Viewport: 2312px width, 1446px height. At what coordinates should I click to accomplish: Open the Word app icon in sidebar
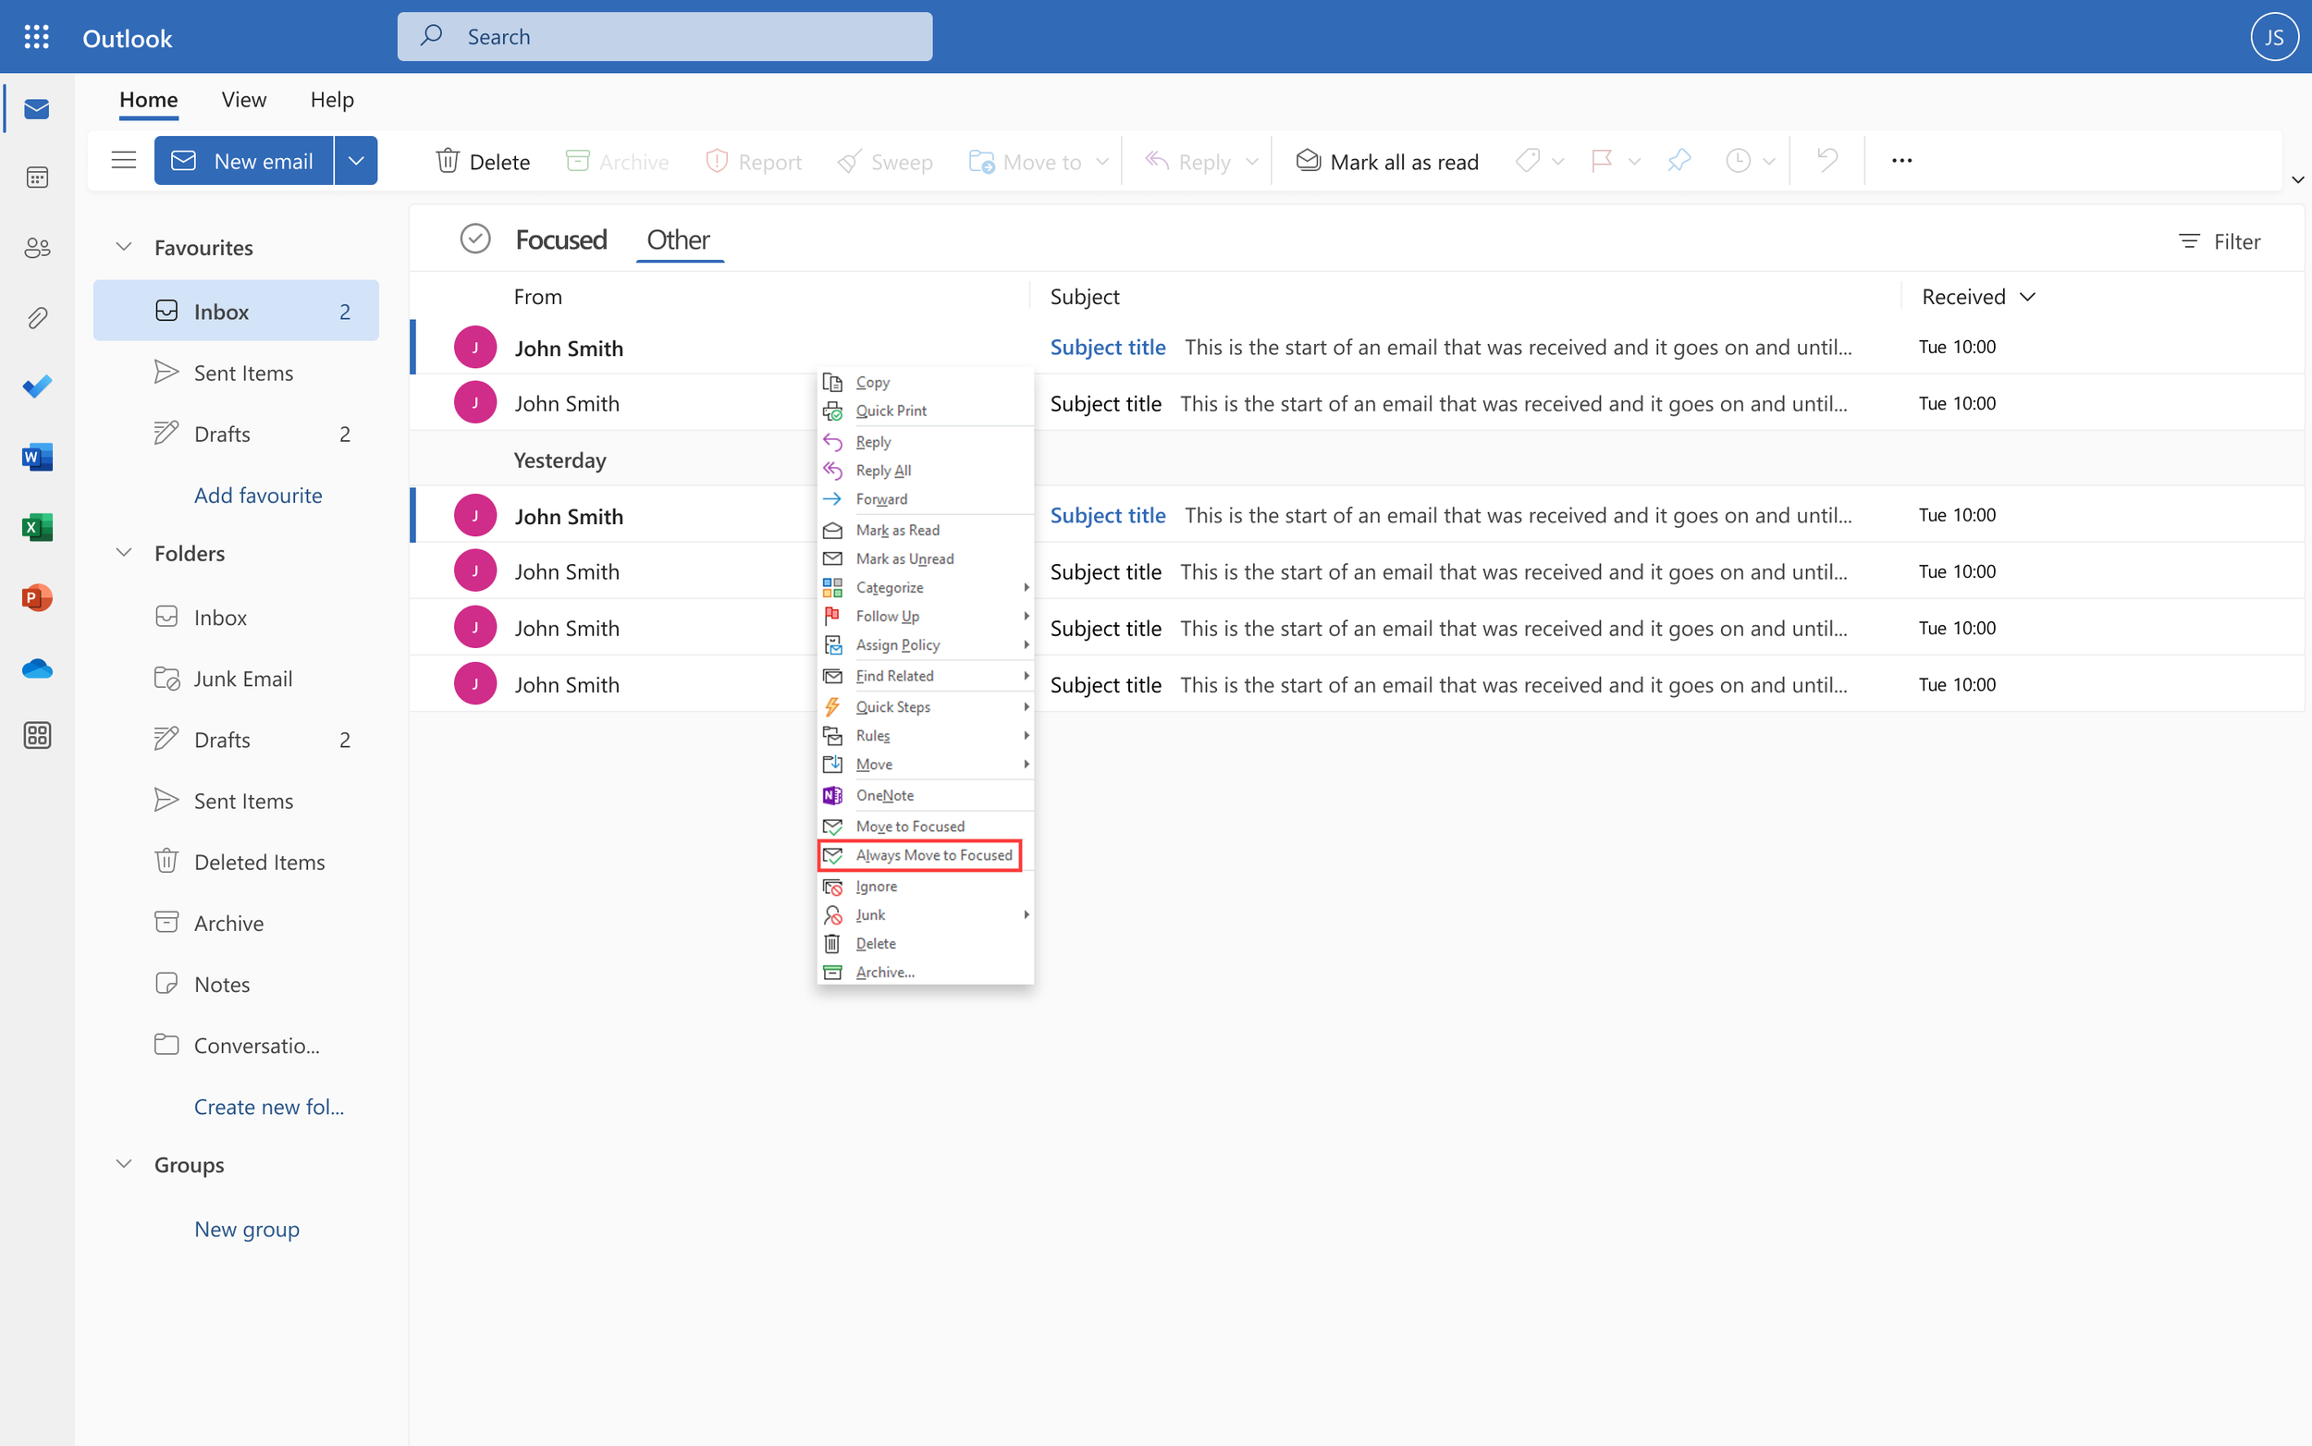pyautogui.click(x=36, y=457)
